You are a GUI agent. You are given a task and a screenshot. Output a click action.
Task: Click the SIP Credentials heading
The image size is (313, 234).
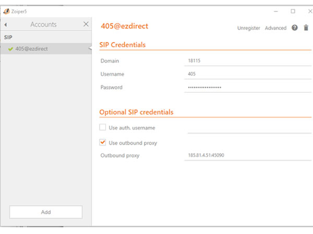point(123,45)
